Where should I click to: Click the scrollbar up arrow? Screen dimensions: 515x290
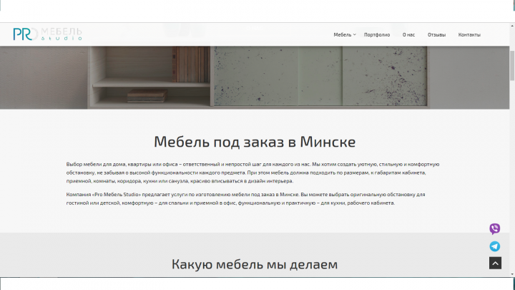tap(512, 25)
